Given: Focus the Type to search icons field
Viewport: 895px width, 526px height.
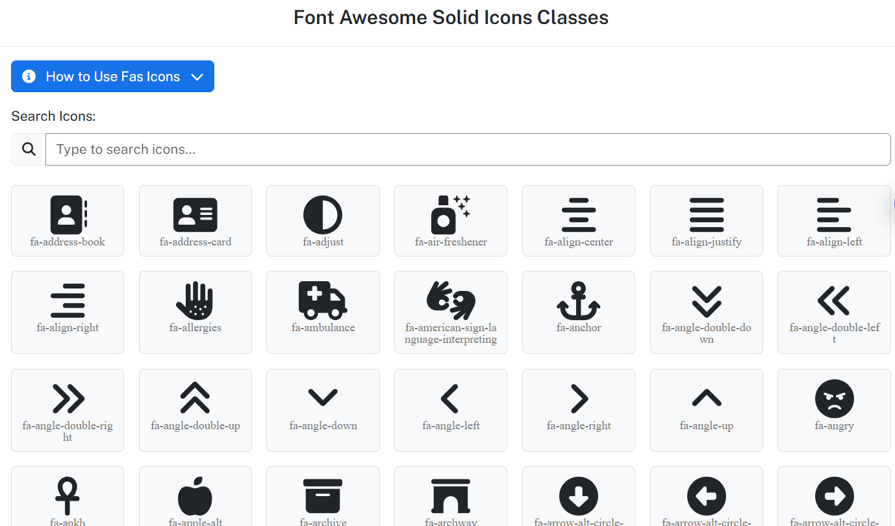Looking at the screenshot, I should [x=468, y=149].
